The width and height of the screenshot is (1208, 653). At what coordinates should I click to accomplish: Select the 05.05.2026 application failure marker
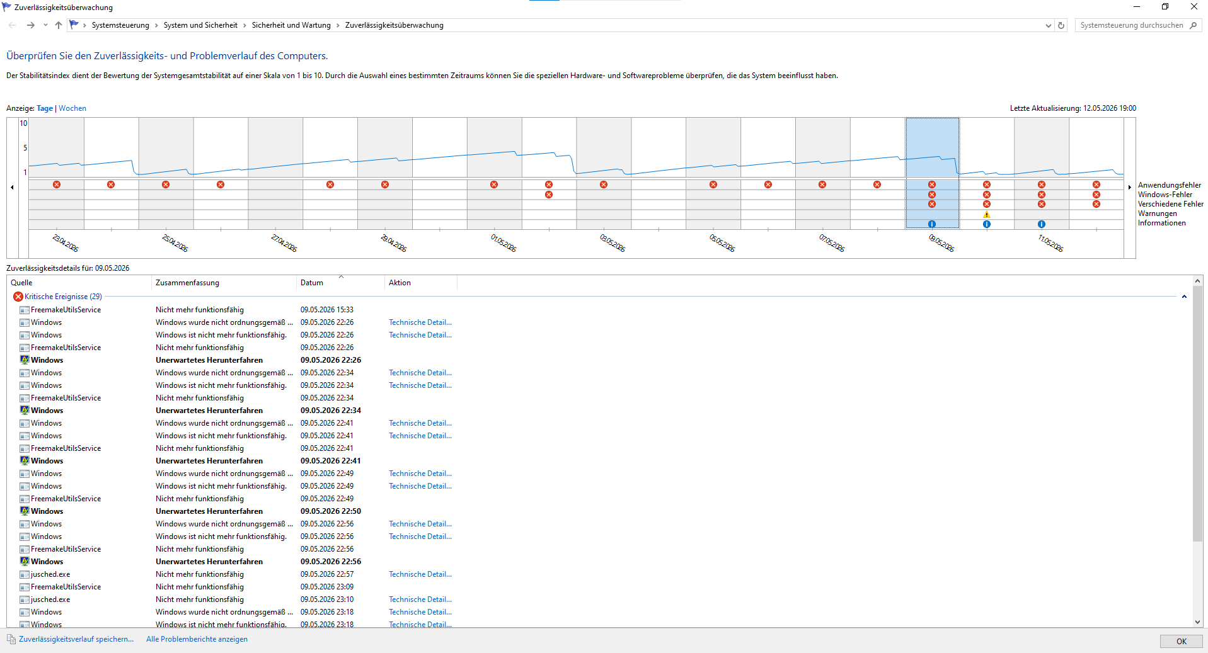(713, 185)
